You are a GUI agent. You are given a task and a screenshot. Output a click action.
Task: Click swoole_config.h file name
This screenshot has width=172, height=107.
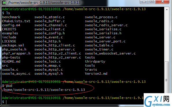tap(50, 33)
